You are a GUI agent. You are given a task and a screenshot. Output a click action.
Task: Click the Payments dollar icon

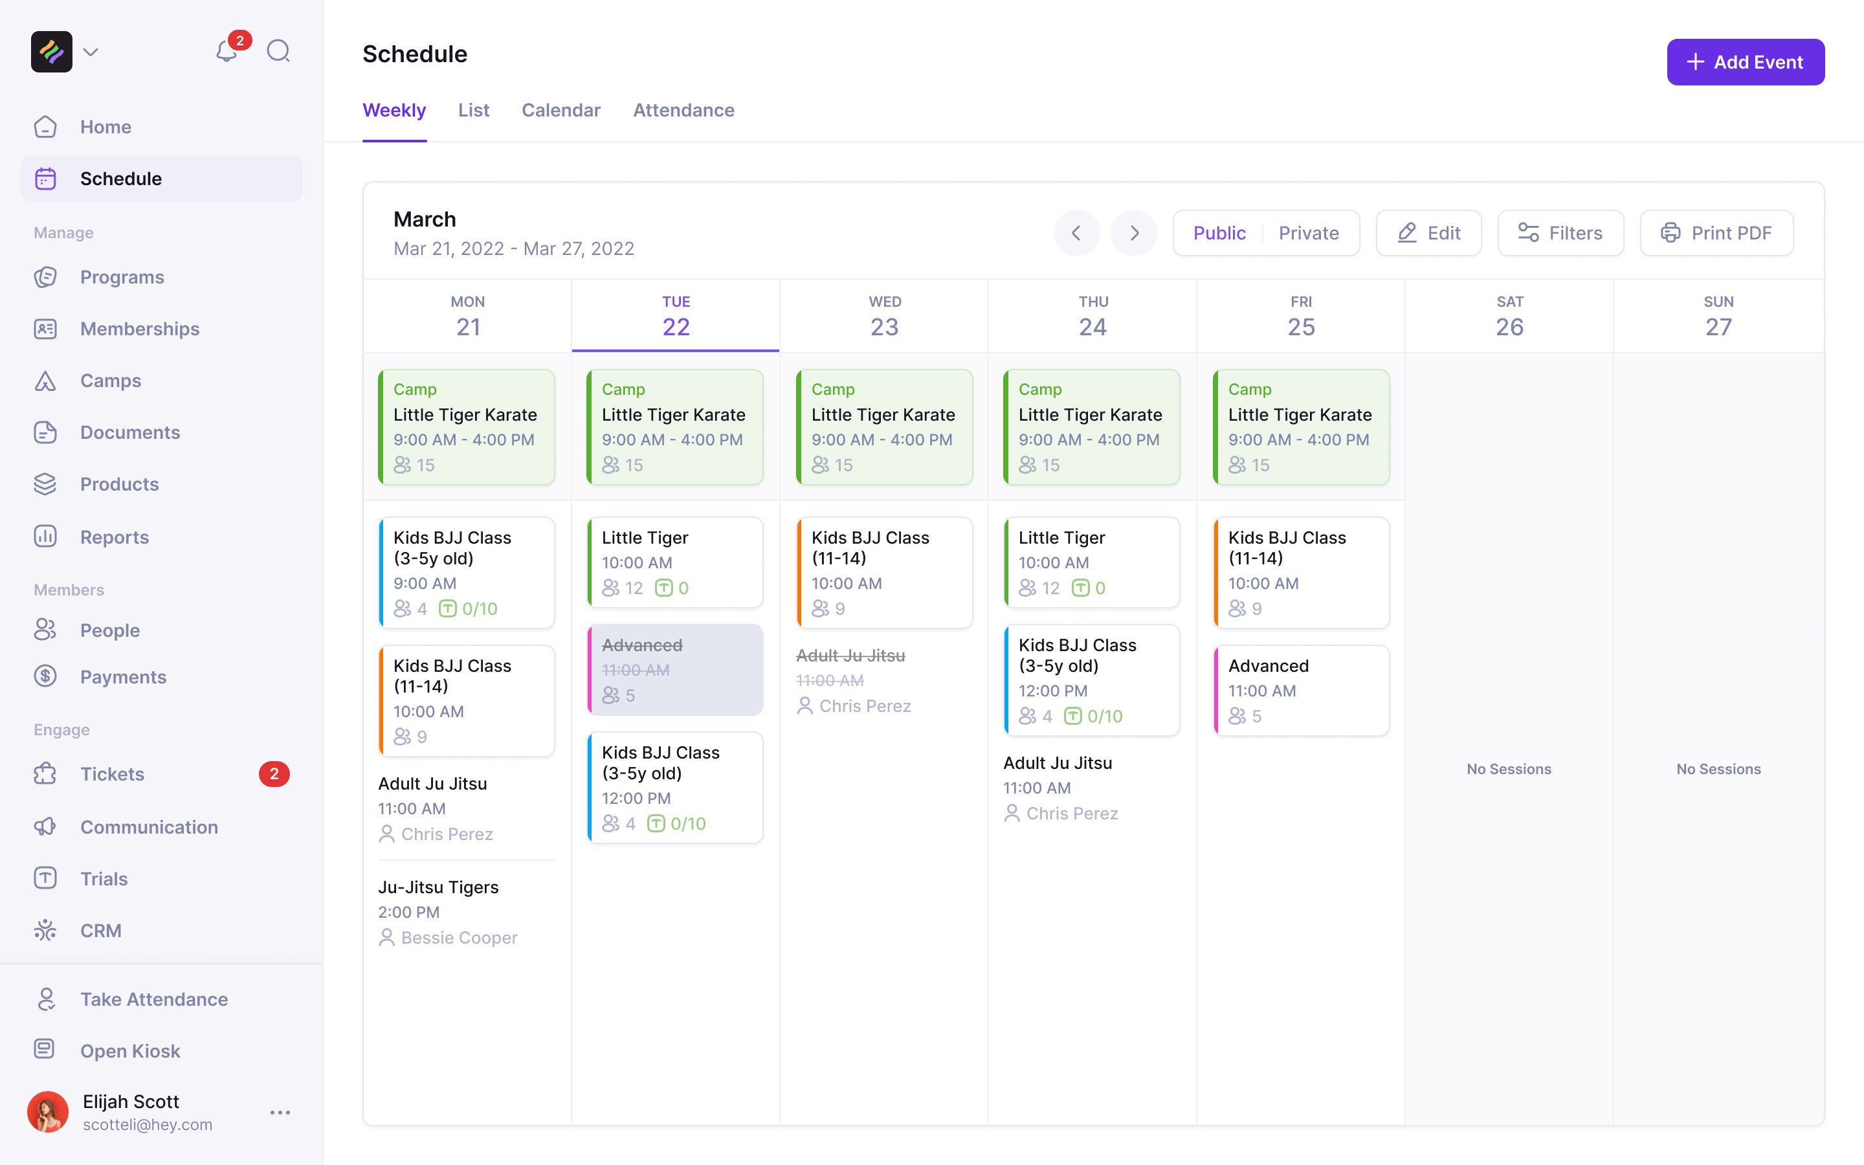[45, 676]
